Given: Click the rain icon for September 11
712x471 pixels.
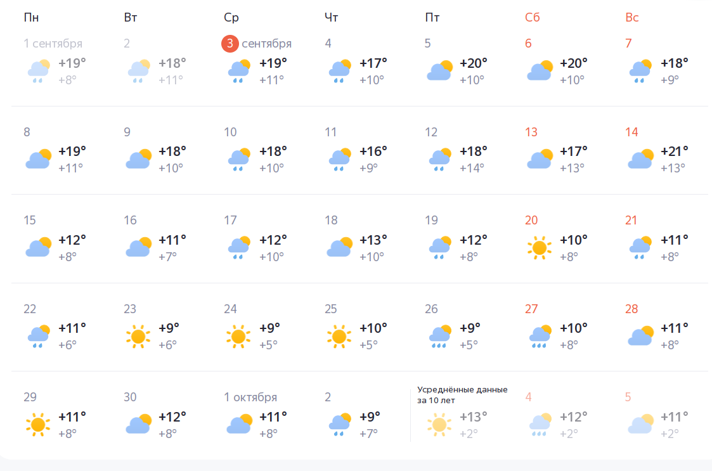Looking at the screenshot, I should click(339, 159).
